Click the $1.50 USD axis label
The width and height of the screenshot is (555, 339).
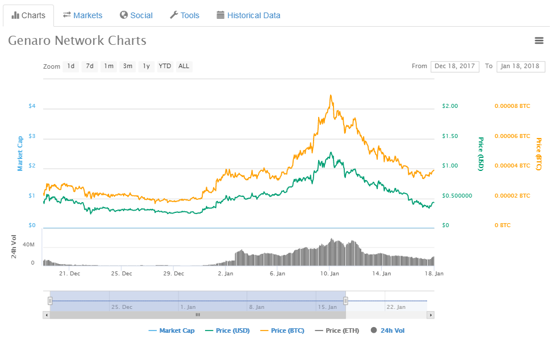tap(450, 136)
